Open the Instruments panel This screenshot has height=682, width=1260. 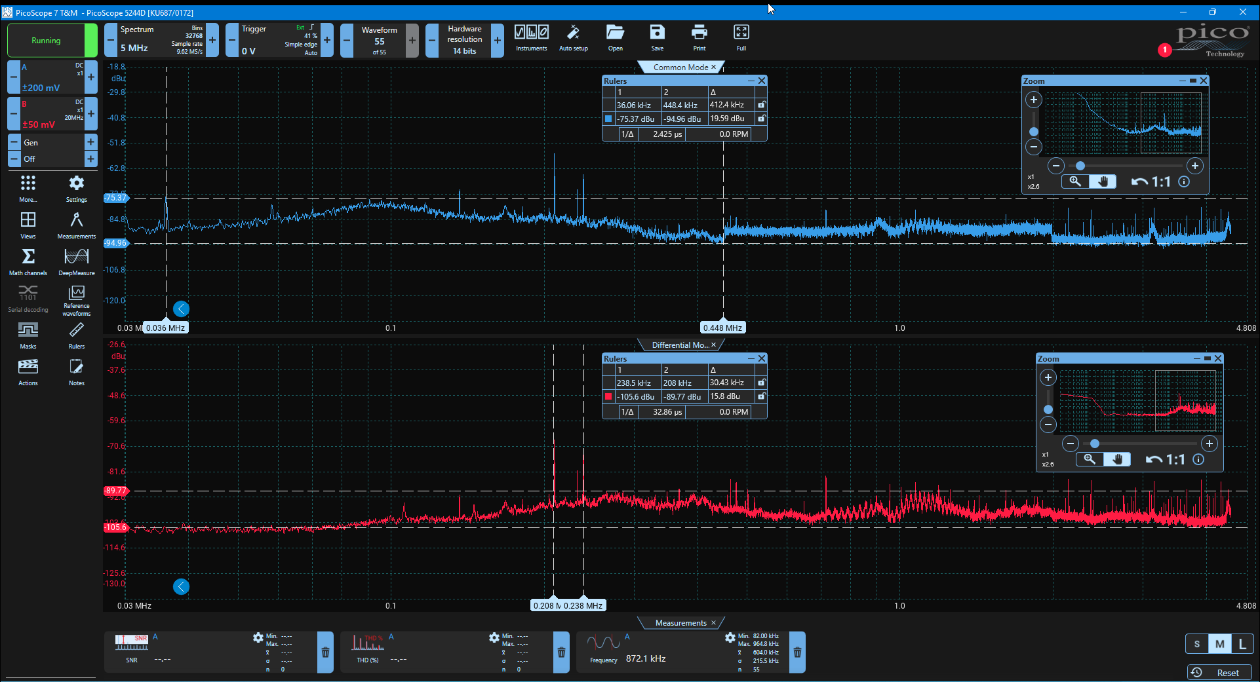pyautogui.click(x=531, y=38)
